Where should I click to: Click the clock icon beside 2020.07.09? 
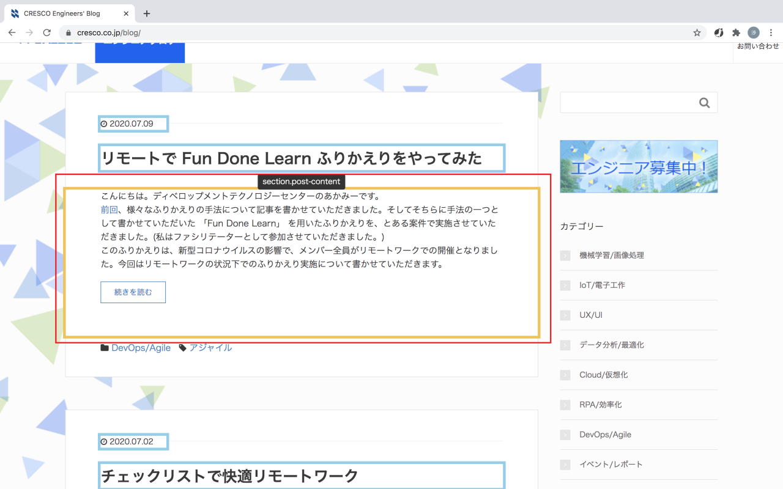coord(104,124)
